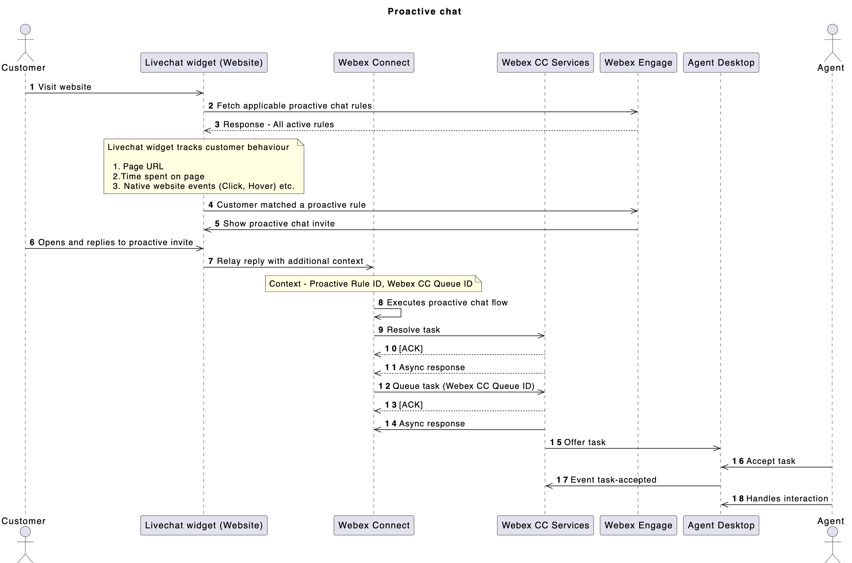Click the 'Proactive chat' diagram title
Screen dimensions: 852x563
pyautogui.click(x=424, y=11)
